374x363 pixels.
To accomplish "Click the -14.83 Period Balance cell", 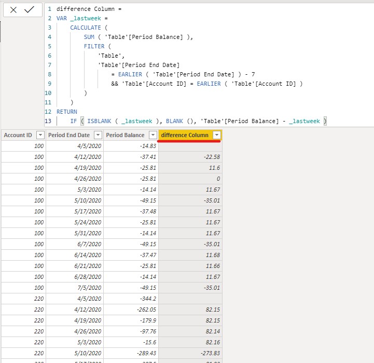I will tap(131, 146).
